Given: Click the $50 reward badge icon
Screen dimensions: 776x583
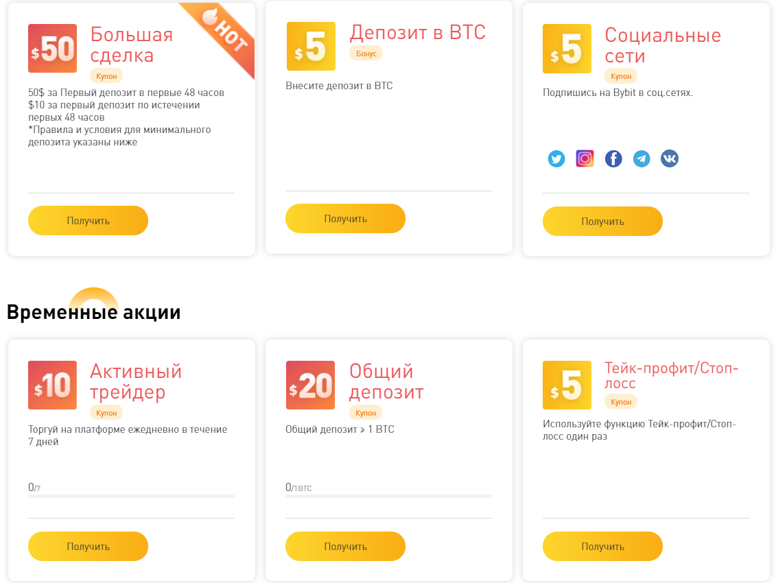Looking at the screenshot, I should tap(52, 49).
